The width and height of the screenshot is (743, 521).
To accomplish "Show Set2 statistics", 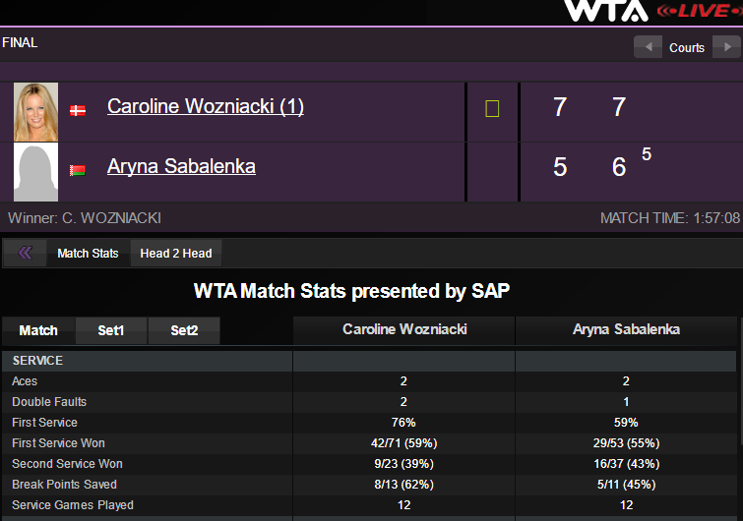I will [184, 330].
